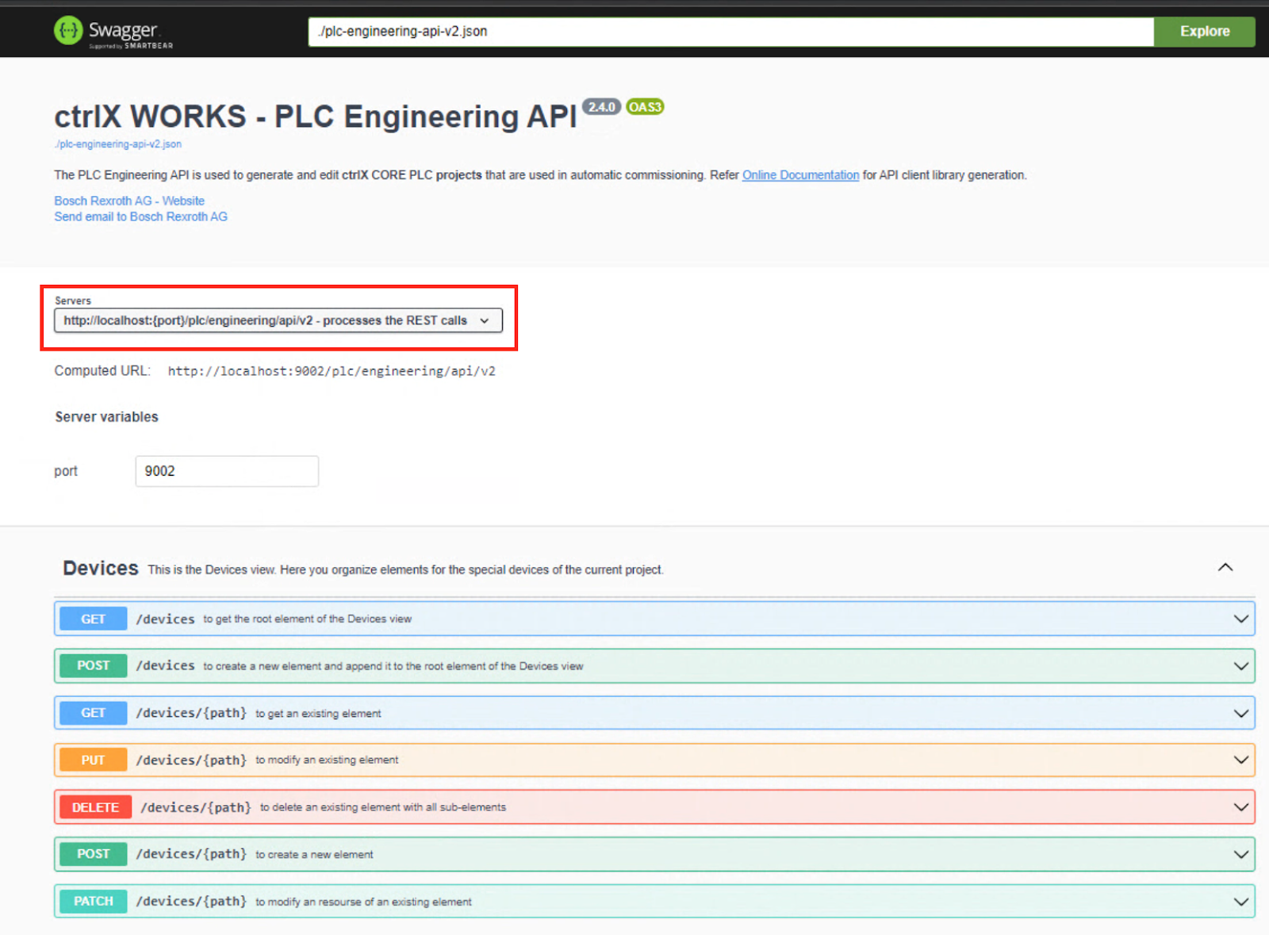Expand PATCH /devices/{path} chevron
The height and width of the screenshot is (935, 1269).
(x=1241, y=902)
